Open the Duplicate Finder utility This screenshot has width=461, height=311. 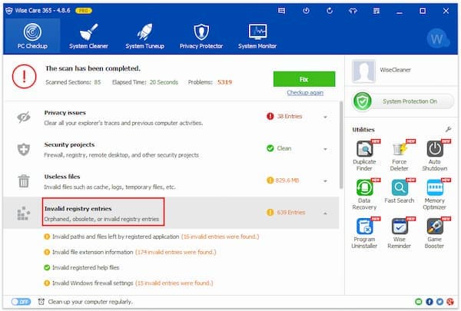364,155
